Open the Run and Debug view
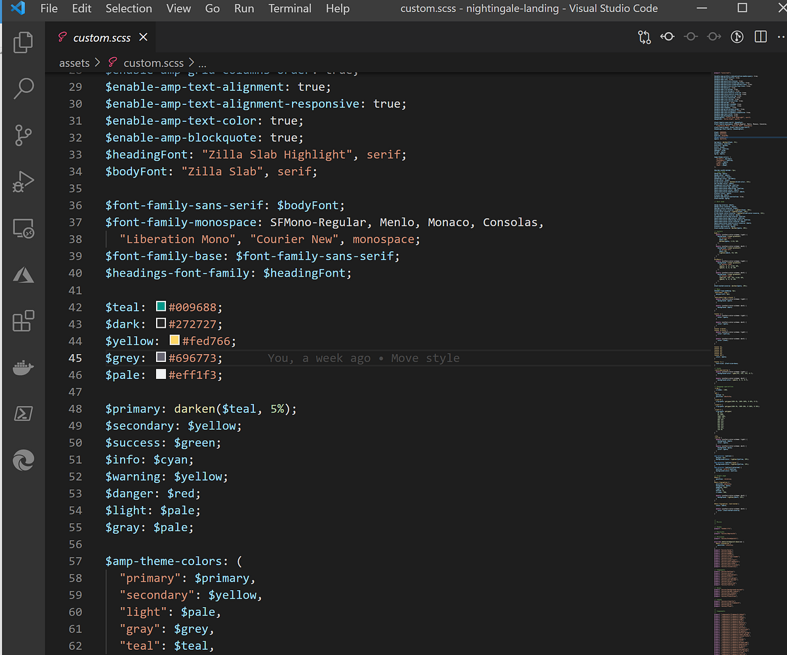Viewport: 787px width, 655px height. [23, 182]
